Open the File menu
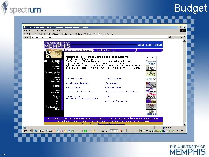This screenshot has height=157, width=209. coord(25,31)
